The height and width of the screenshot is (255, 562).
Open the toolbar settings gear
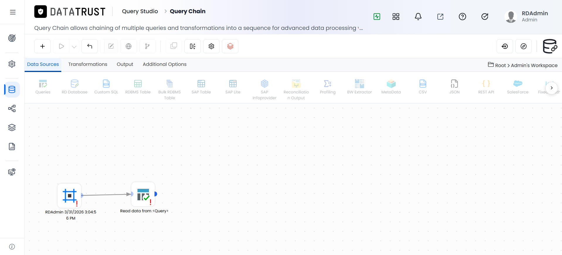211,46
